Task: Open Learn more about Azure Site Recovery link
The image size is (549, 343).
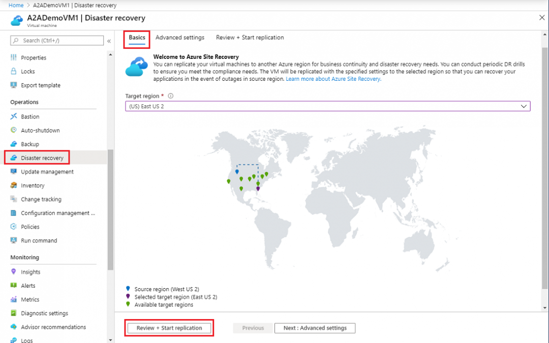Action: click(333, 79)
